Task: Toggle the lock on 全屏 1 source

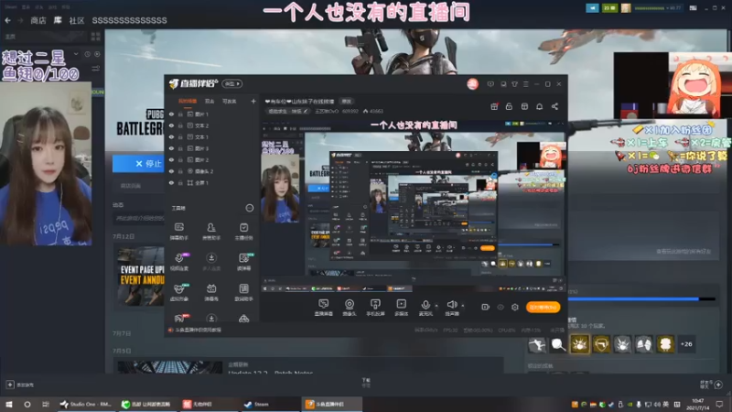Action: (x=180, y=182)
